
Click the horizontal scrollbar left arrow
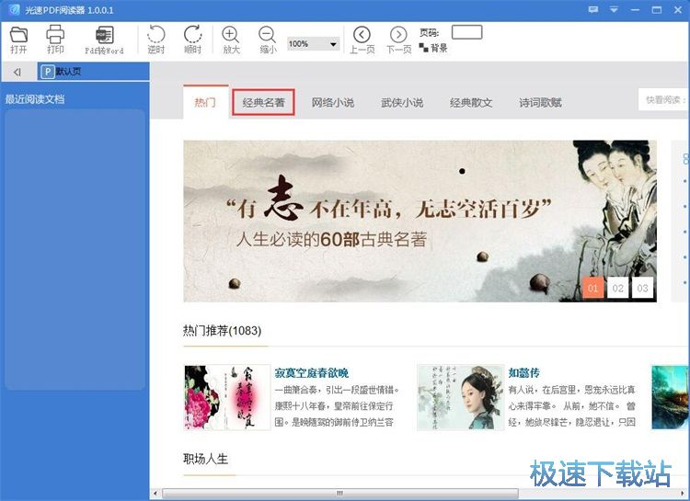[x=155, y=493]
